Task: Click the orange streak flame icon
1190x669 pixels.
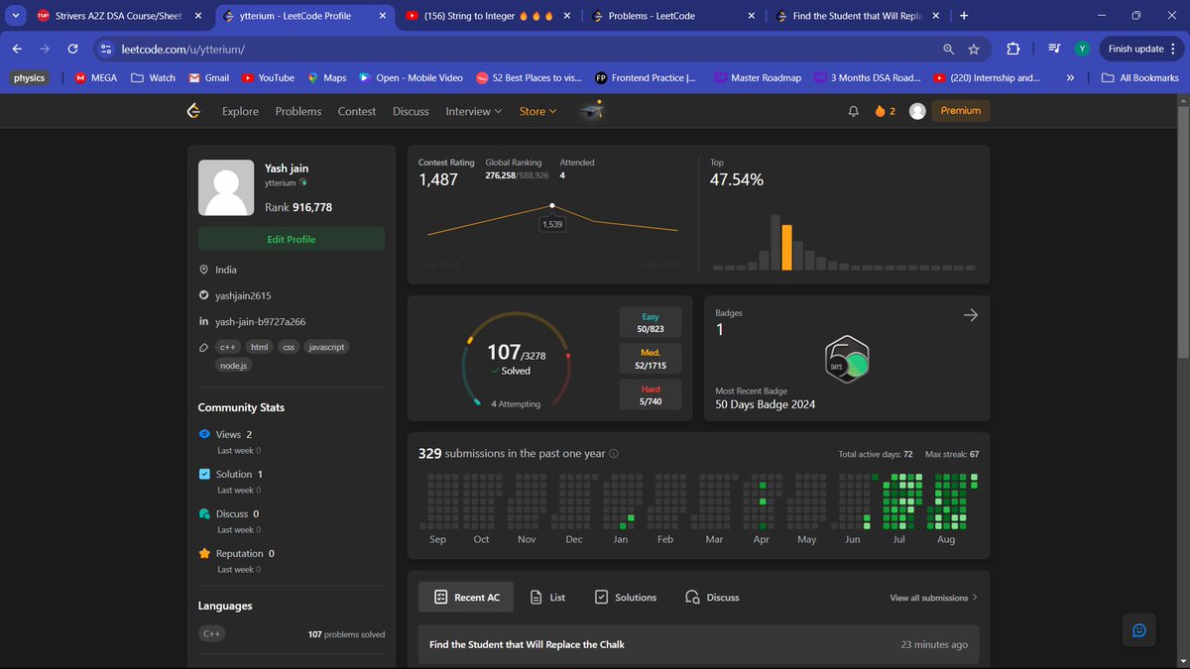Action: click(882, 111)
